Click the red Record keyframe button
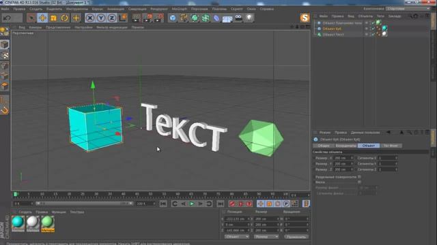This screenshot has height=245, width=437. (x=232, y=204)
